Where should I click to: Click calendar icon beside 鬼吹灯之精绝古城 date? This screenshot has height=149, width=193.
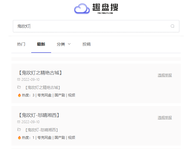[19, 80]
